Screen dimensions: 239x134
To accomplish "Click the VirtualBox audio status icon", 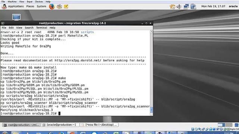I will point(200,129).
